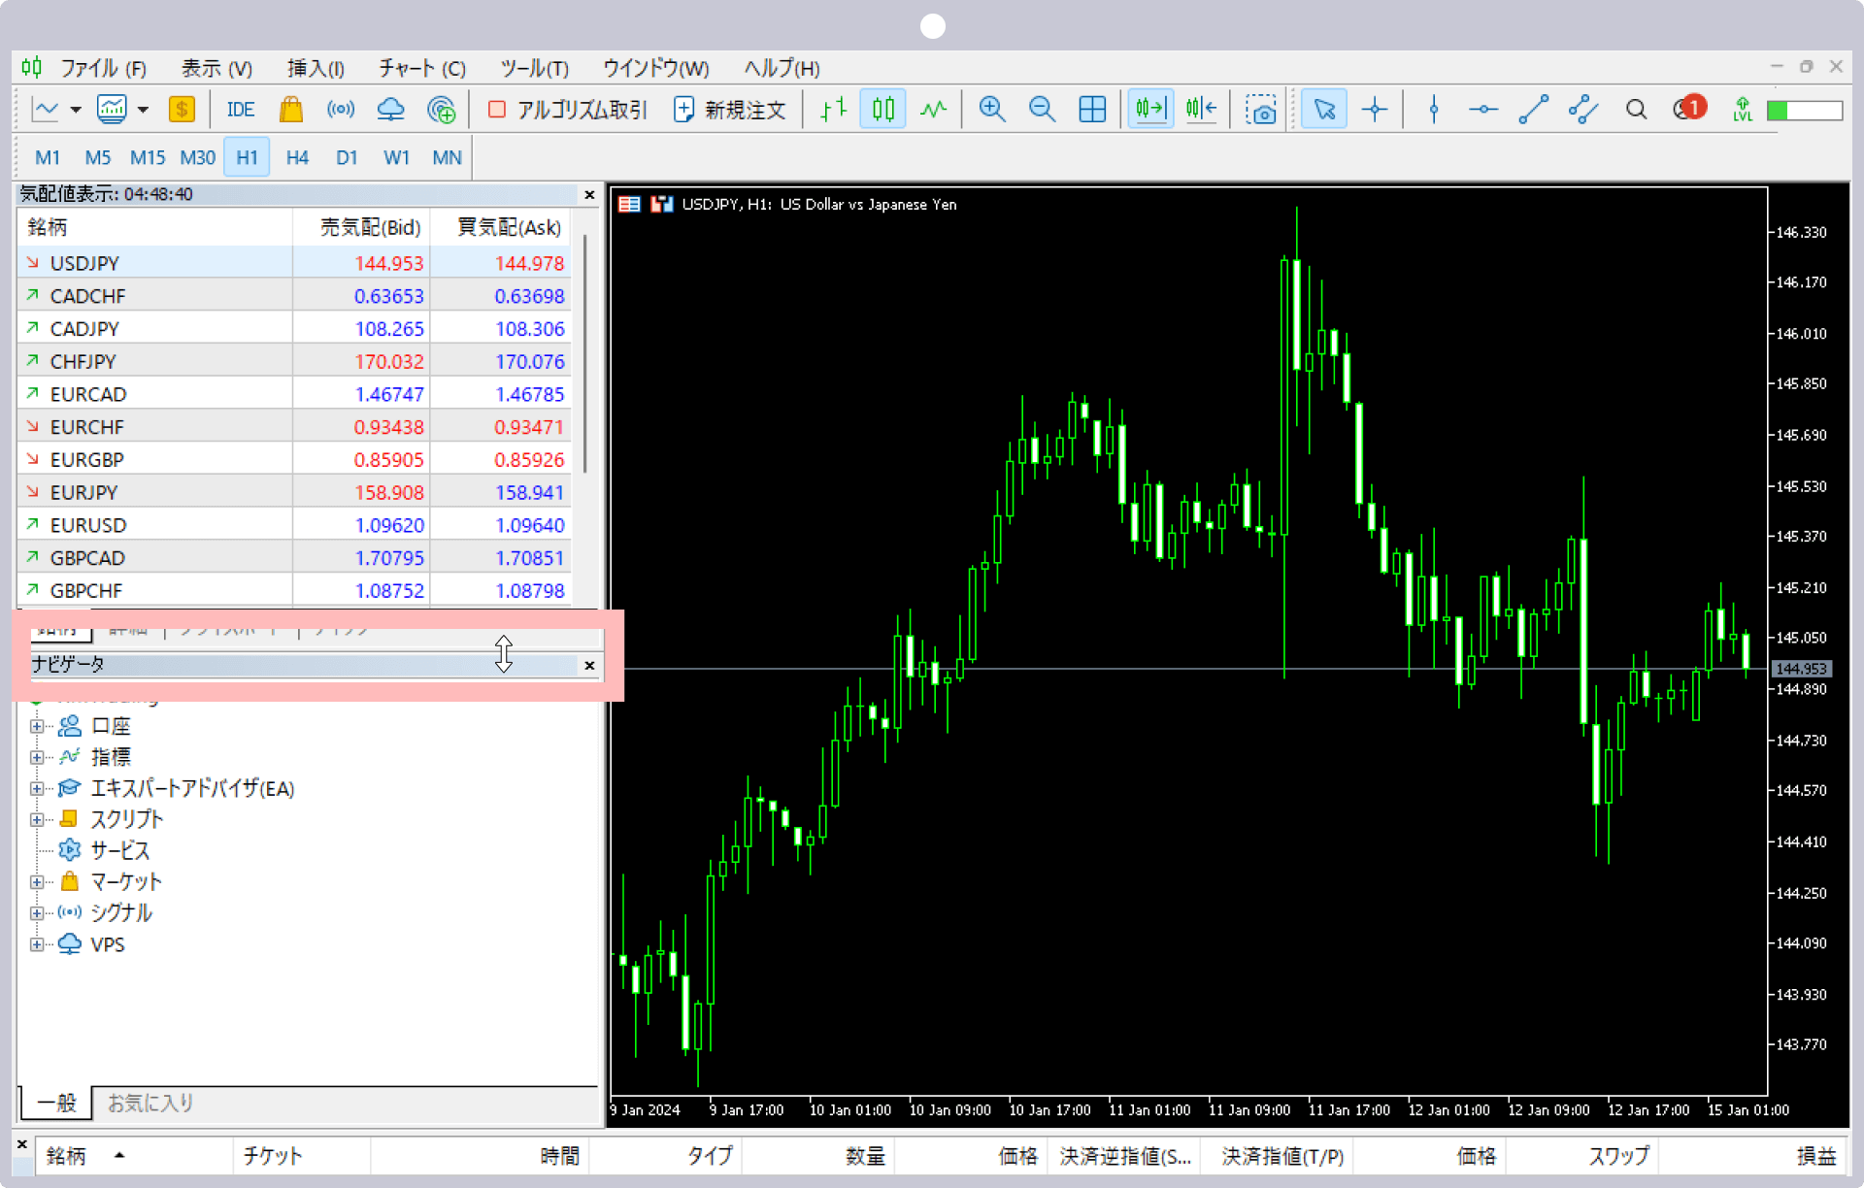Expand the VPS tree node
Image resolution: width=1864 pixels, height=1188 pixels.
click(x=37, y=944)
